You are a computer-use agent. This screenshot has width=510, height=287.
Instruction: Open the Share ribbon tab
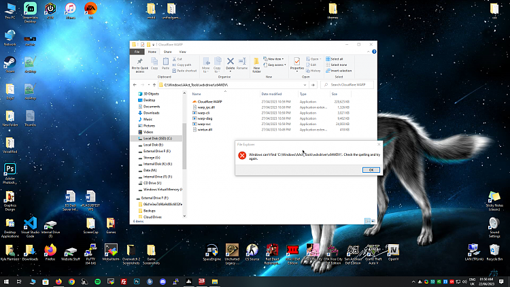[x=167, y=52]
